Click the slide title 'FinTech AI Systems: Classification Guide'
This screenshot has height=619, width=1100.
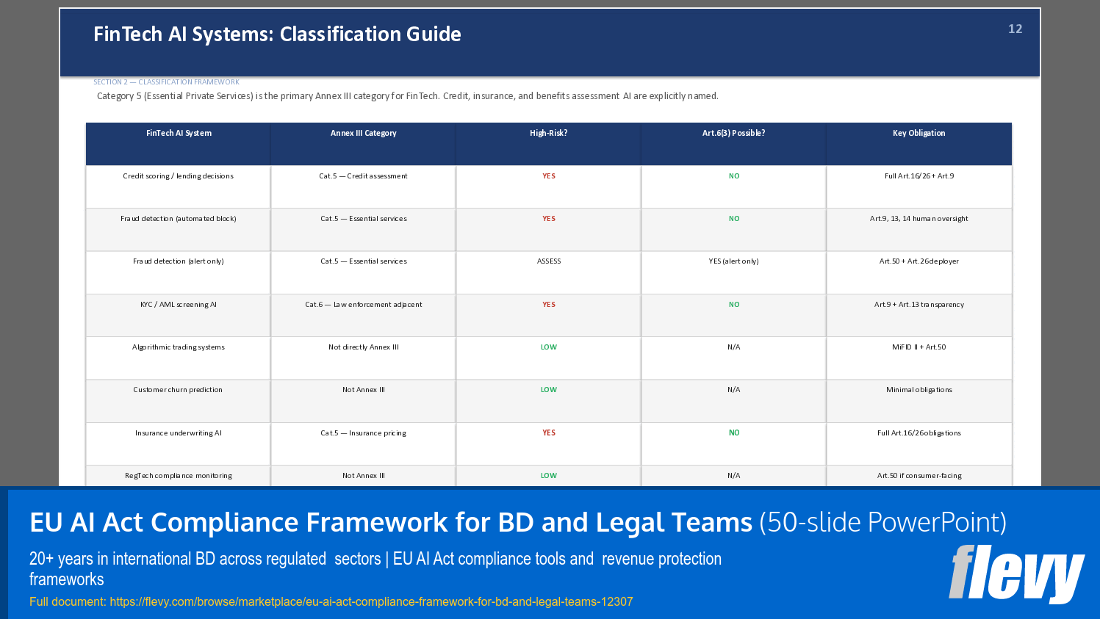[x=277, y=34]
